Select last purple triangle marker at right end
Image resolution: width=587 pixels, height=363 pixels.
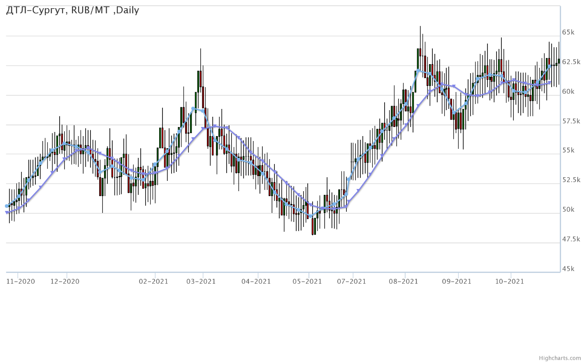pyautogui.click(x=550, y=83)
